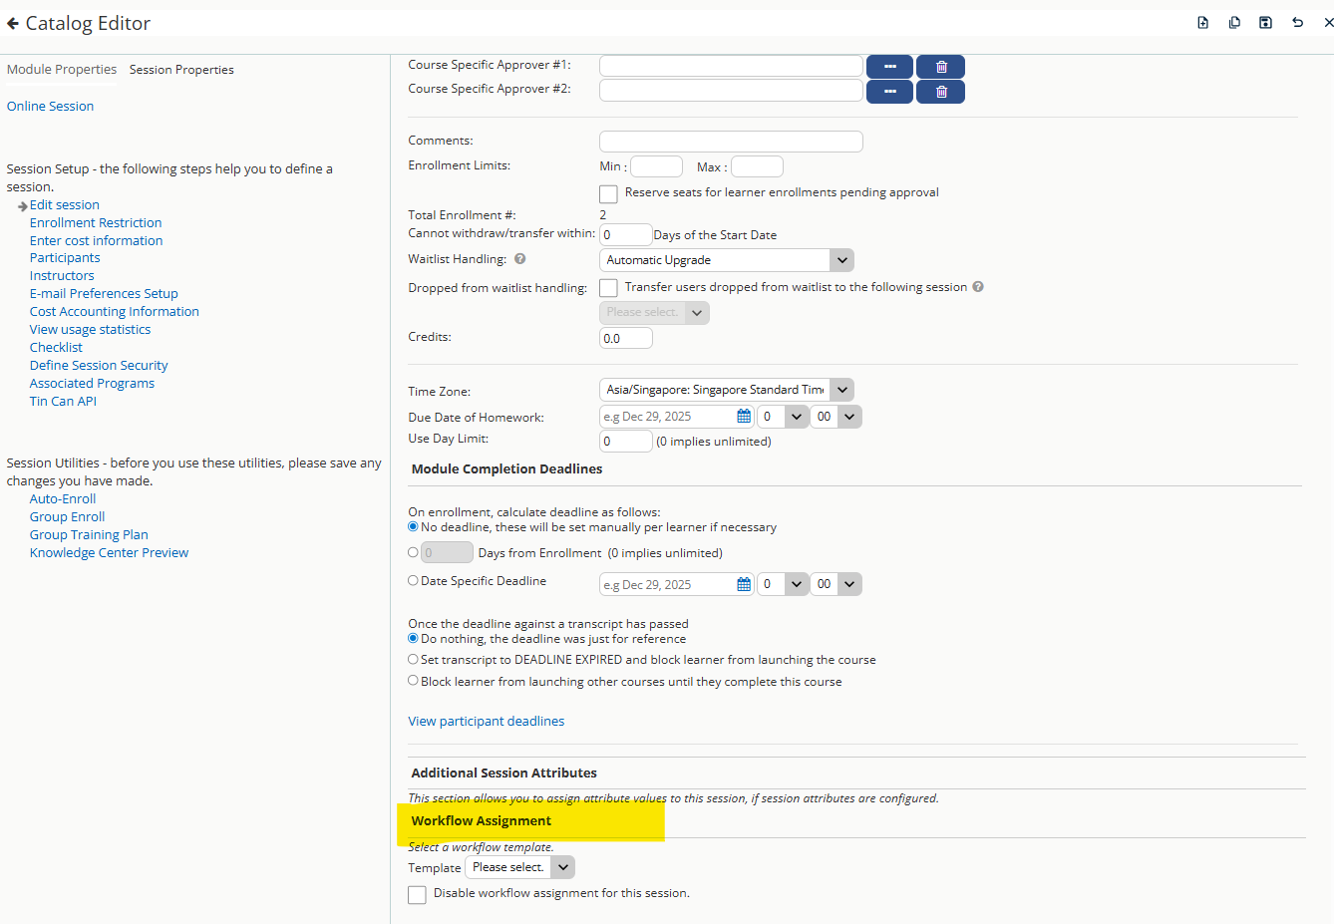This screenshot has height=924, width=1334.
Task: Click into the Course Specific Approver #2 field
Action: (731, 90)
